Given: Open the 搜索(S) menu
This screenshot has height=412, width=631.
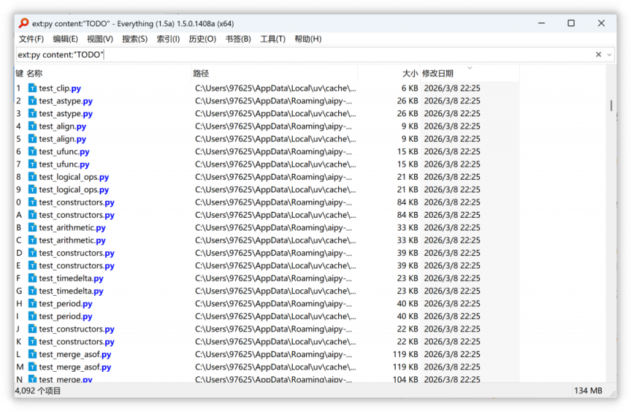Looking at the screenshot, I should point(134,39).
